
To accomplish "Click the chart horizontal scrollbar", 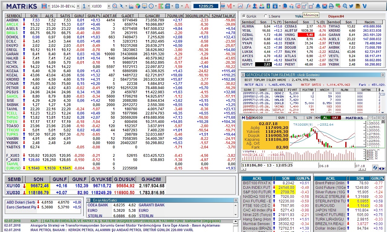I will 304,169.
